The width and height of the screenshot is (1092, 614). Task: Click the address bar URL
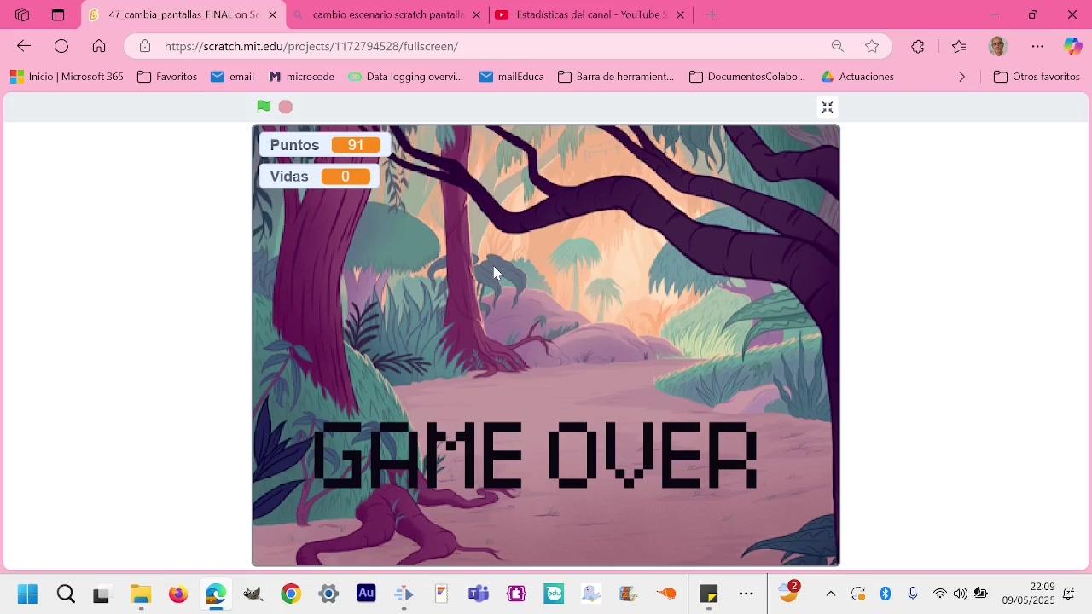point(311,46)
